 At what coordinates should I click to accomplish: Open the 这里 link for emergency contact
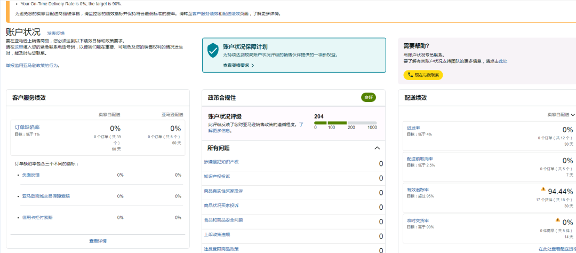19,48
